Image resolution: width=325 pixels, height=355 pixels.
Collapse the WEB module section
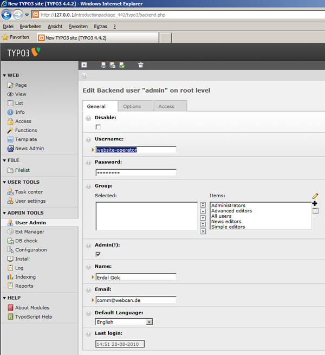(5, 75)
